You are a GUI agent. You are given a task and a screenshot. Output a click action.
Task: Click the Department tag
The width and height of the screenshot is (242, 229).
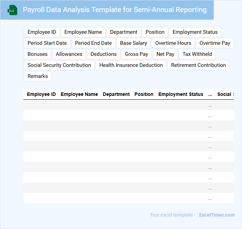pos(124,32)
